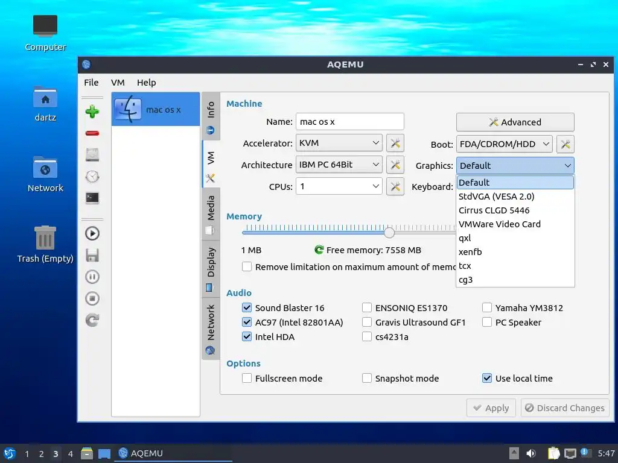Click the Trash (Empty) desktop icon
Viewport: 618px width, 463px height.
pos(45,244)
